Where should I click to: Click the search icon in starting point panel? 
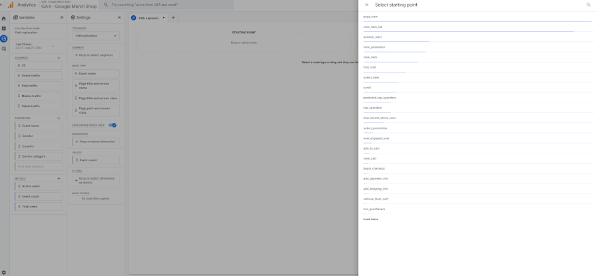tap(589, 5)
